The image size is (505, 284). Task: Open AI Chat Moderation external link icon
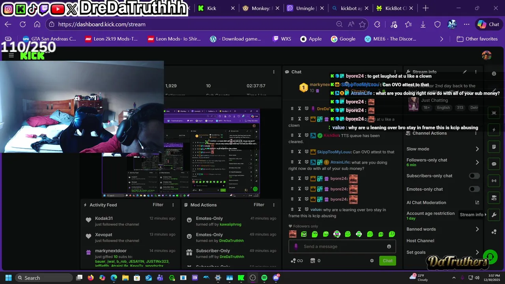coord(477,202)
